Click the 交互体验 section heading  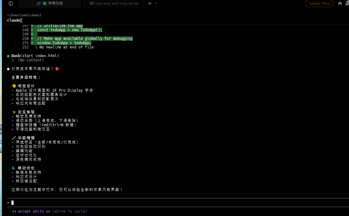[x=26, y=112]
